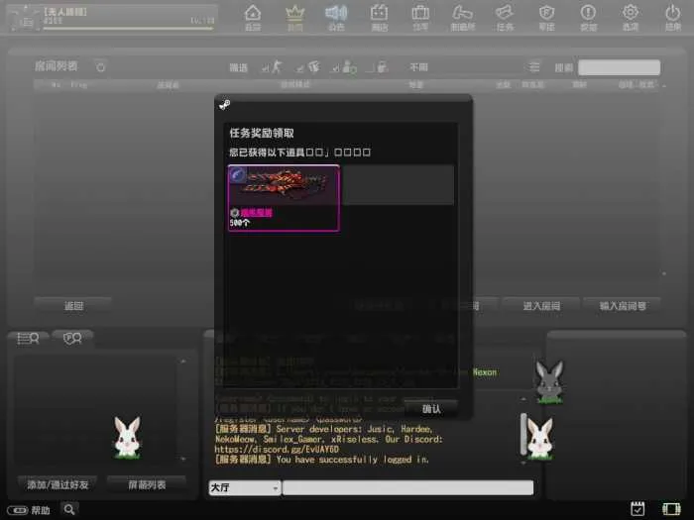Click the Steam wrench icon in dialog
Image resolution: width=694 pixels, height=520 pixels.
tap(224, 104)
